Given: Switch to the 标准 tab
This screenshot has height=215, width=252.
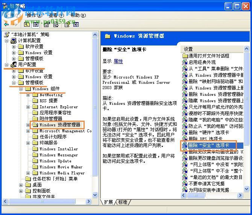Looking at the screenshot, I should [x=123, y=202].
